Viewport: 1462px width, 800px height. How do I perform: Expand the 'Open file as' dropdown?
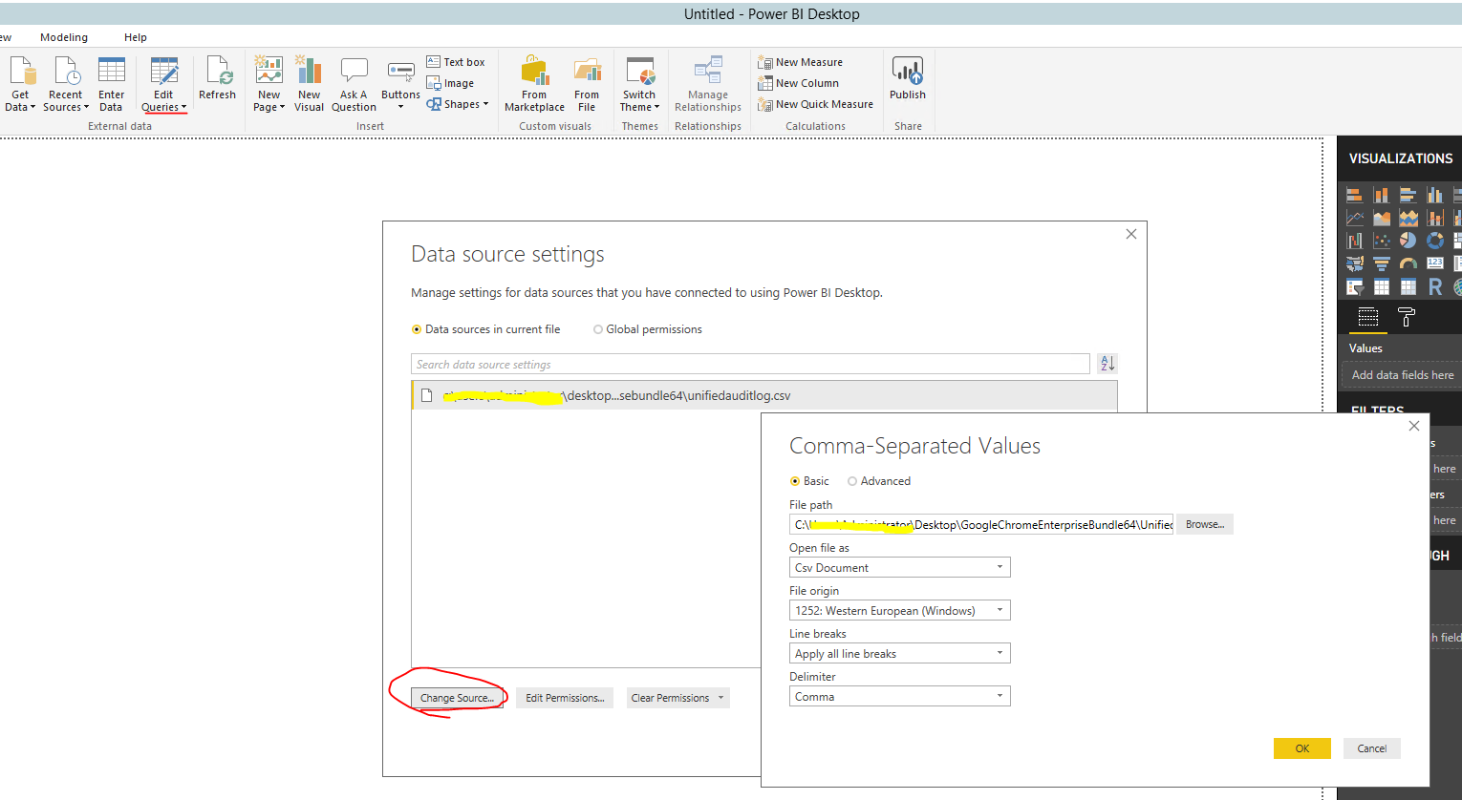tap(899, 567)
